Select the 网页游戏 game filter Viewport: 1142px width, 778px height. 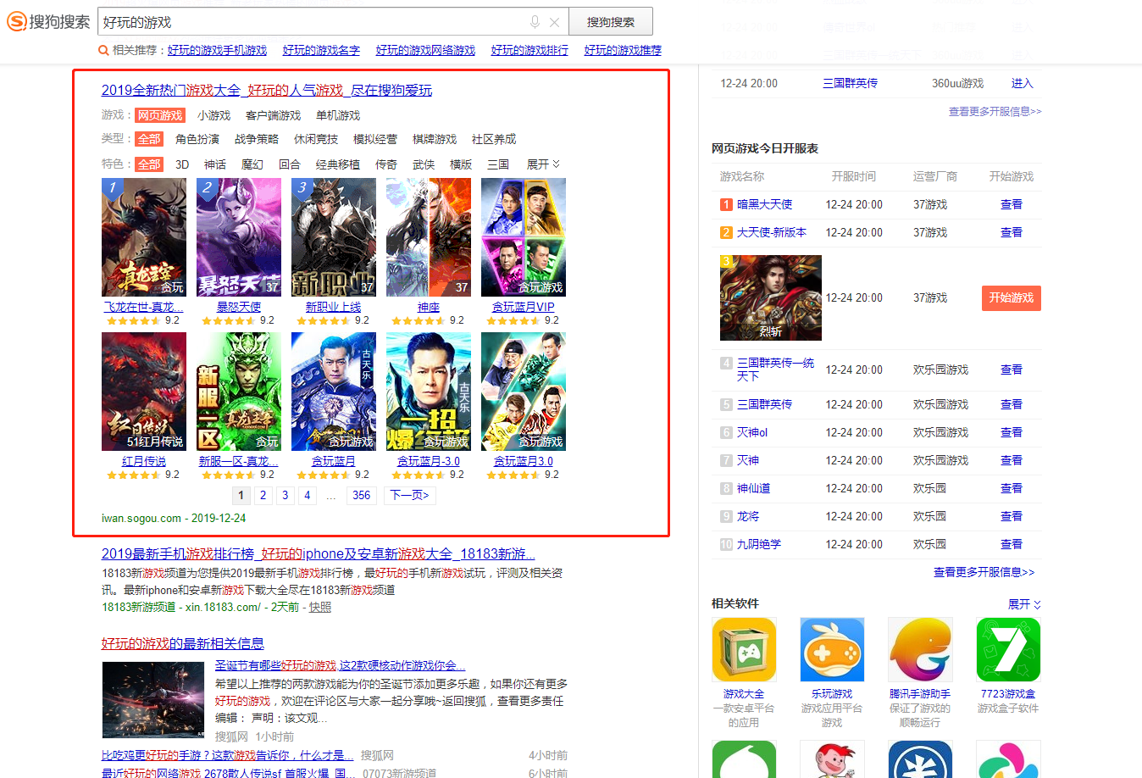(160, 115)
